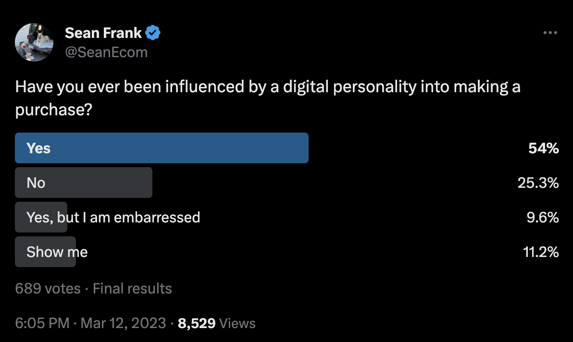The image size is (573, 342).
Task: Open Sean Frank's profile picture
Action: point(34,42)
